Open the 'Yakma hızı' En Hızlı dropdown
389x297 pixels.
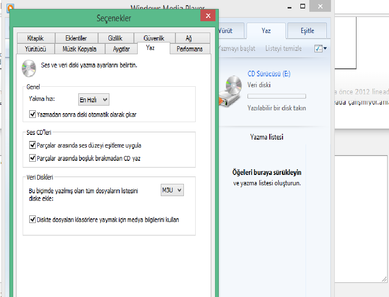click(x=93, y=99)
